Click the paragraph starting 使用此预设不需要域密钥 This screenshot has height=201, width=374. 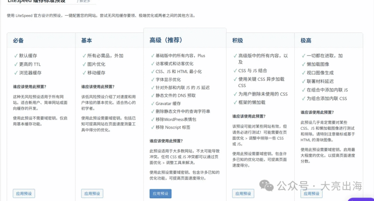tap(40, 121)
